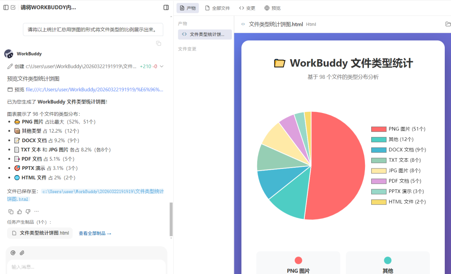Open containing folder icon at far right
This screenshot has height=274, width=451.
[x=448, y=24]
